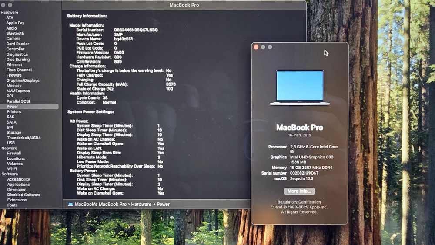The width and height of the screenshot is (435, 245).
Task: Select Locations under Network
Action: point(16,159)
